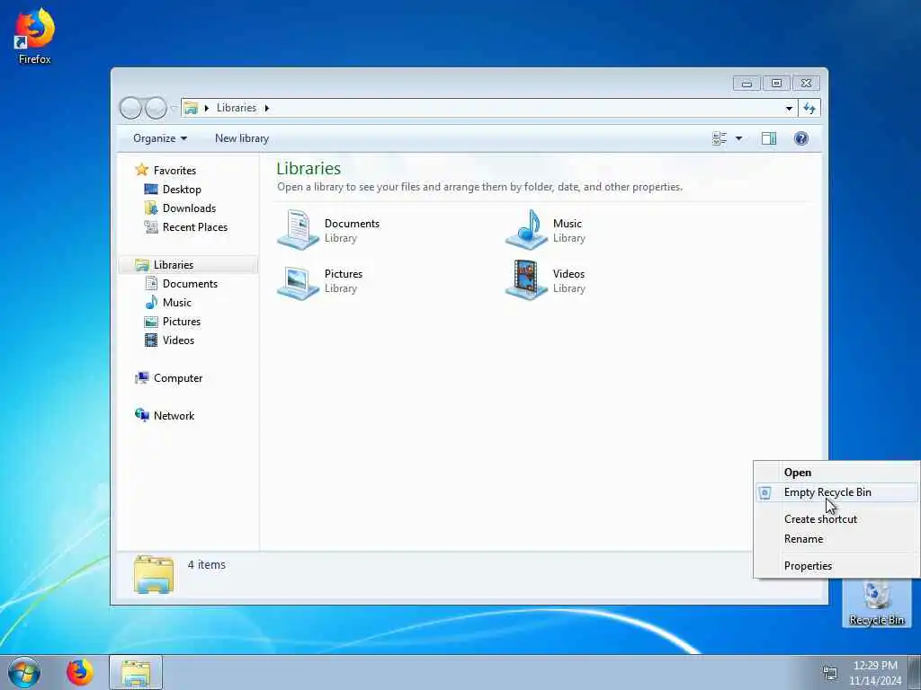Click the Libraries breadcrumb segment
The image size is (921, 690).
237,108
